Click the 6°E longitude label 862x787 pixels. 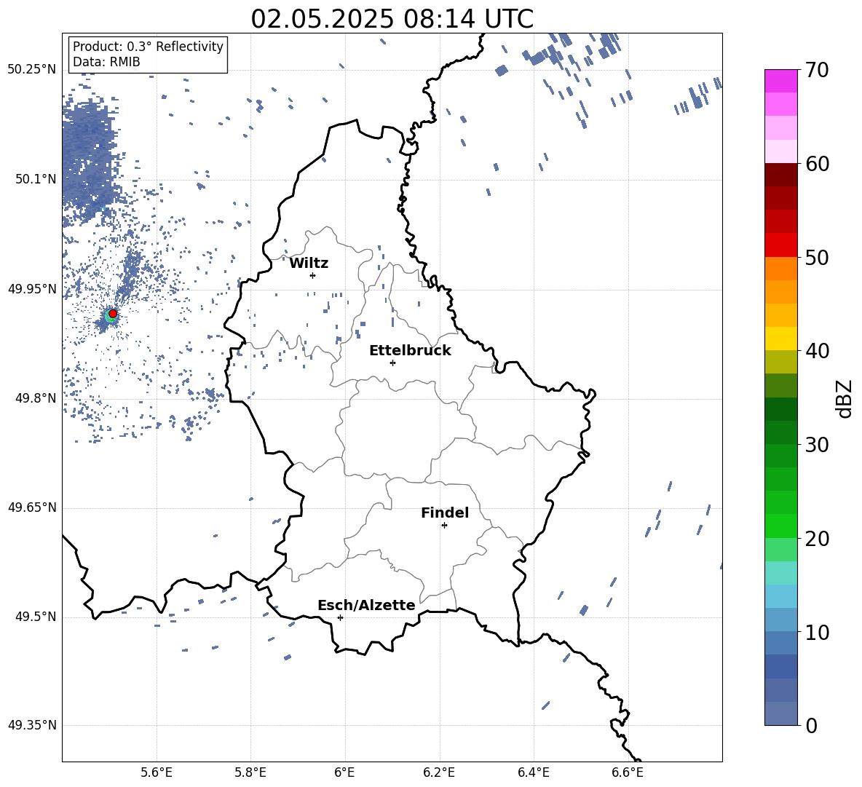click(x=344, y=772)
